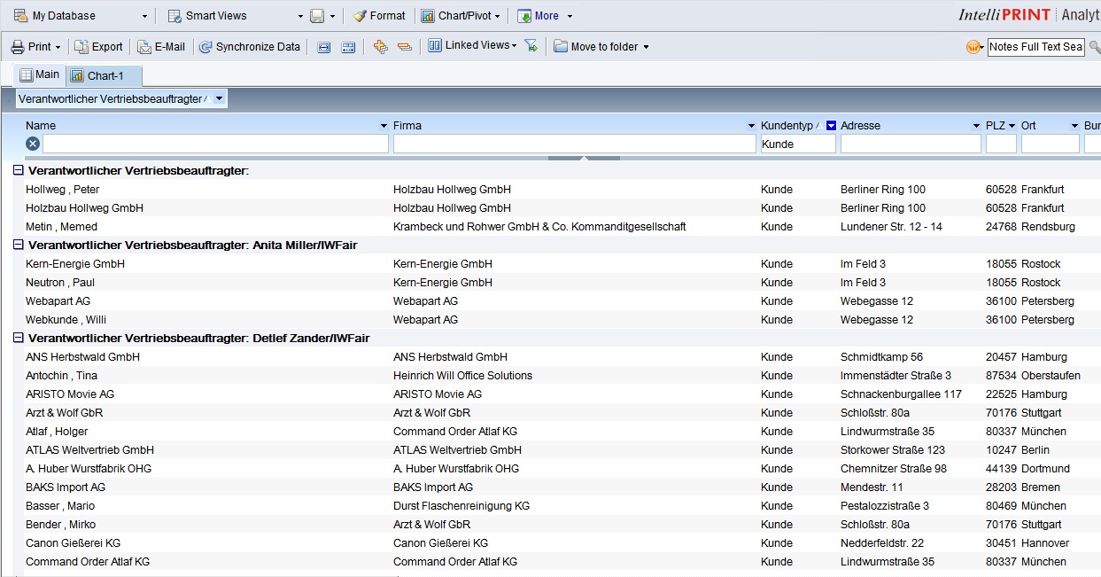Click the Storkower Straße 123 address cell

(893, 450)
